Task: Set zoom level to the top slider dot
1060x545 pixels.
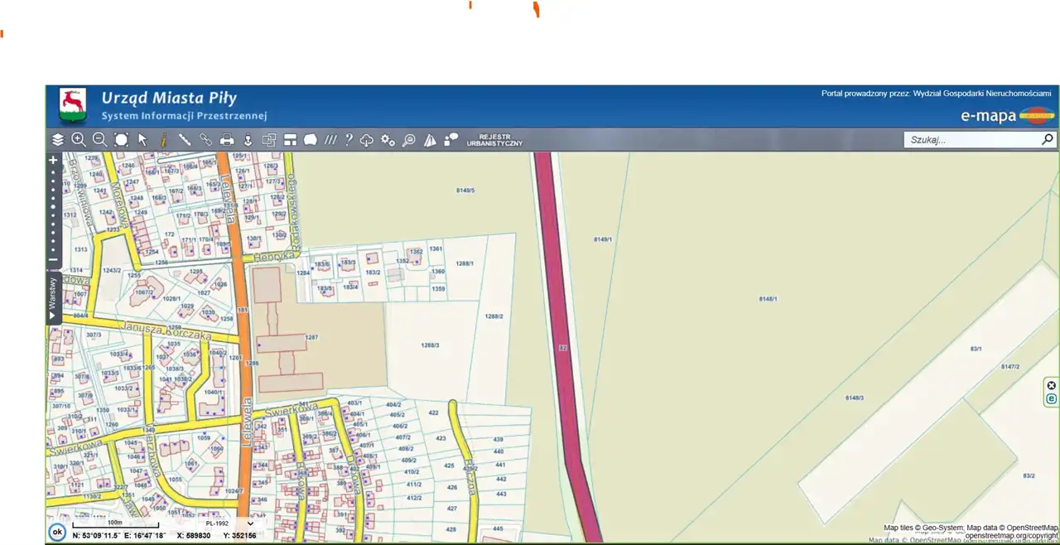Action: (x=53, y=171)
